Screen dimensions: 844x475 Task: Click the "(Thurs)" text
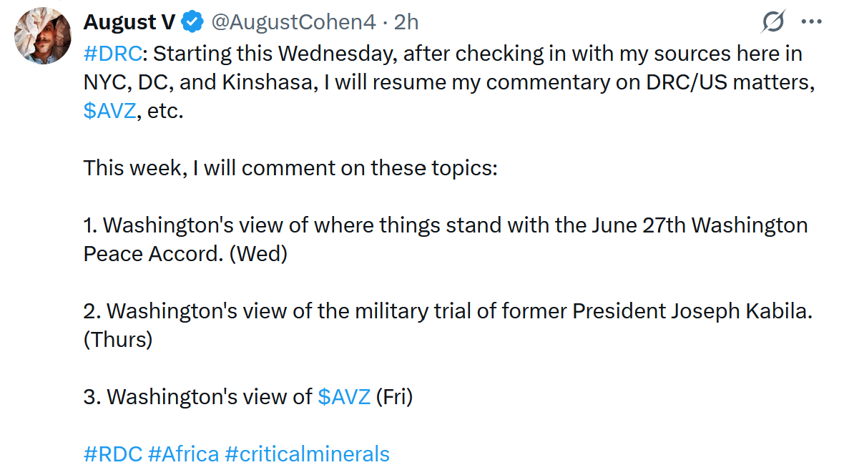(x=118, y=340)
